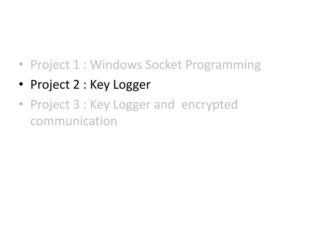The image size is (310, 233).
Task: Click the number 2 in Project 2
Action: (x=76, y=84)
